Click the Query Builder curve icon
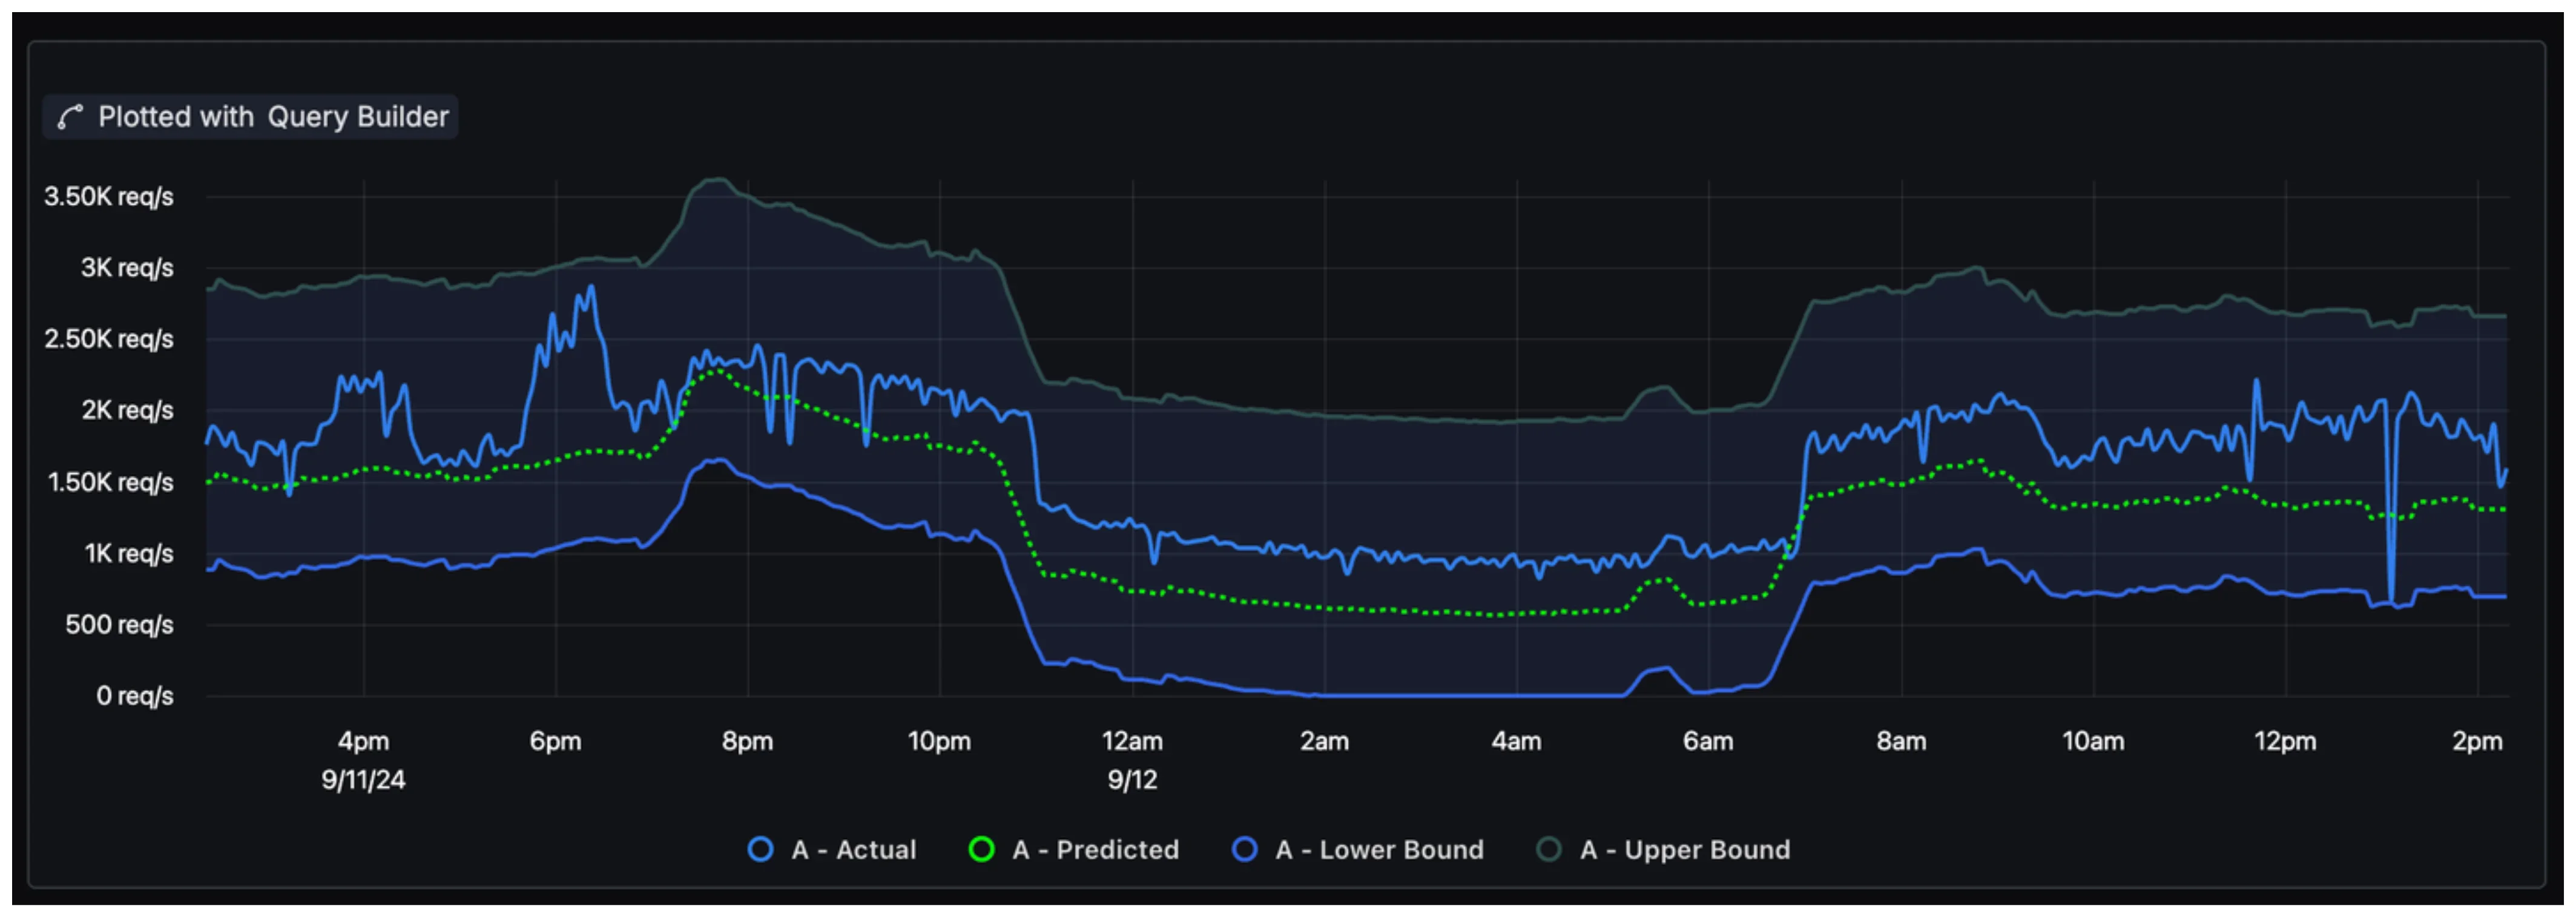Image resolution: width=2576 pixels, height=917 pixels. (x=69, y=117)
